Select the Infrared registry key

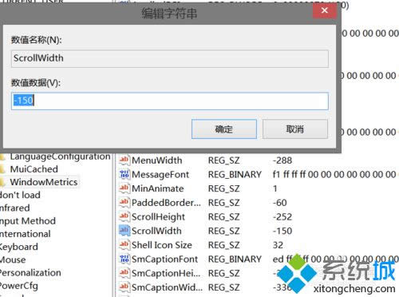coord(15,208)
